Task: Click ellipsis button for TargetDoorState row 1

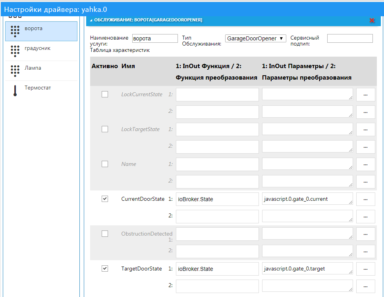Action: [x=365, y=269]
